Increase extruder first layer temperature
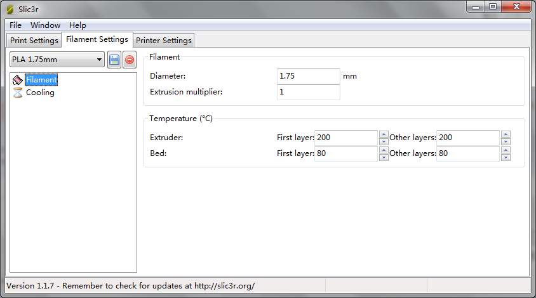The image size is (536, 298). click(x=384, y=134)
